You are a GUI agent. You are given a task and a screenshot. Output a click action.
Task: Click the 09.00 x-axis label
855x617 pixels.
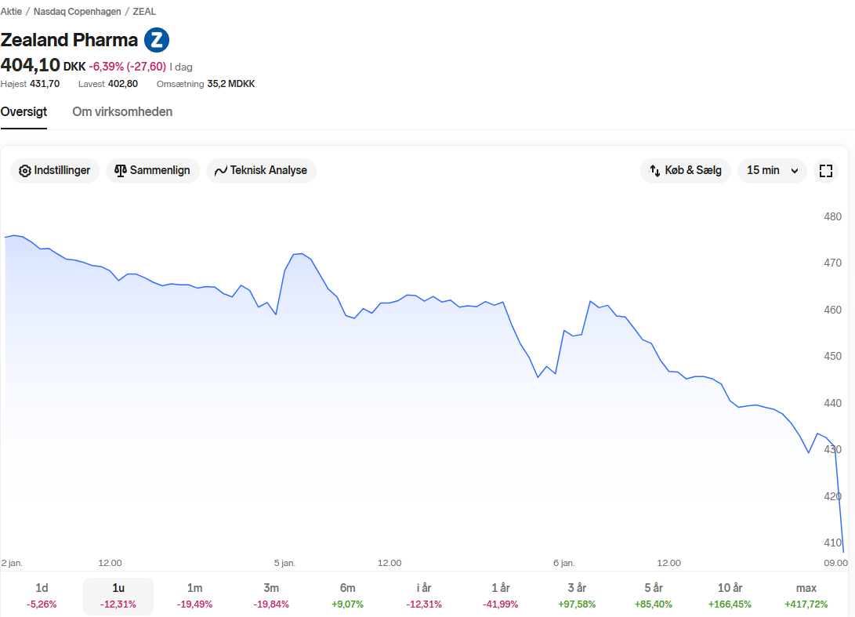[x=836, y=563]
